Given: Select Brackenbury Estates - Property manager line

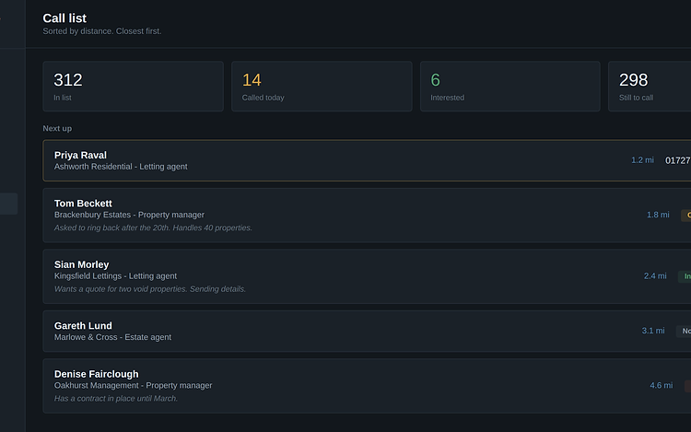Looking at the screenshot, I should click(129, 215).
